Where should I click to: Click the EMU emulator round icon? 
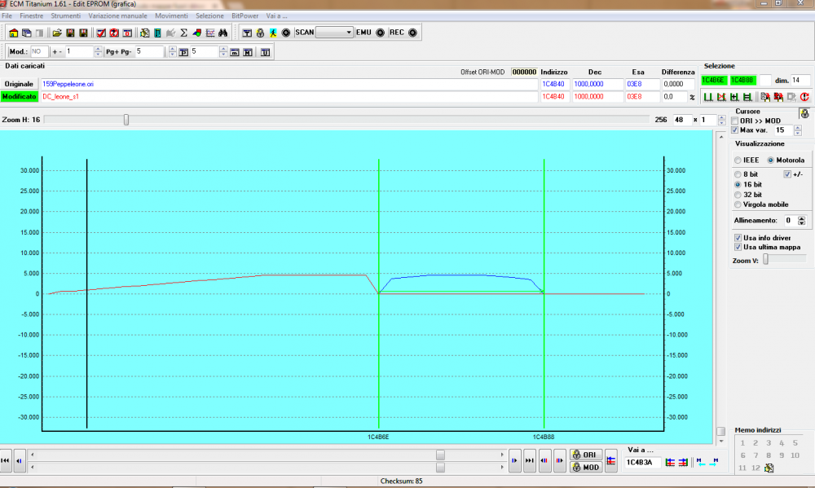pos(380,33)
